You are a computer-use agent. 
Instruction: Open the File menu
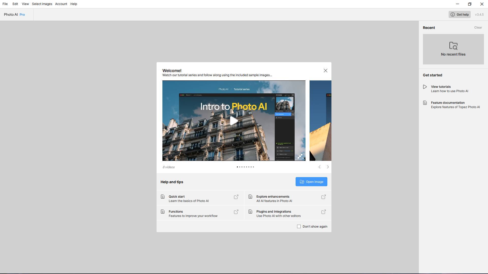pyautogui.click(x=5, y=4)
